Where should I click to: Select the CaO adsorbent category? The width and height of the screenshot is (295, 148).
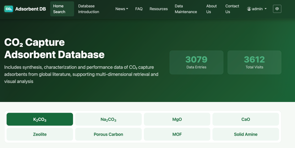click(246, 119)
